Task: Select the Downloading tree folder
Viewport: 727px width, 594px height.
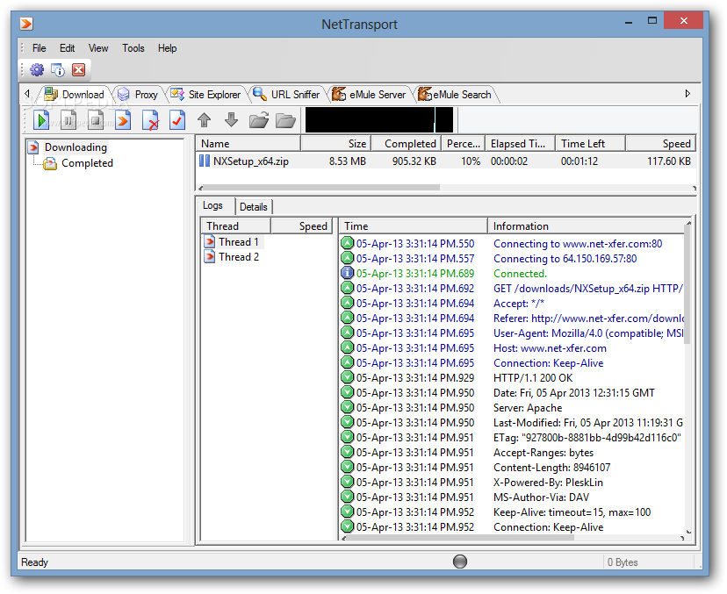Action: click(x=76, y=147)
